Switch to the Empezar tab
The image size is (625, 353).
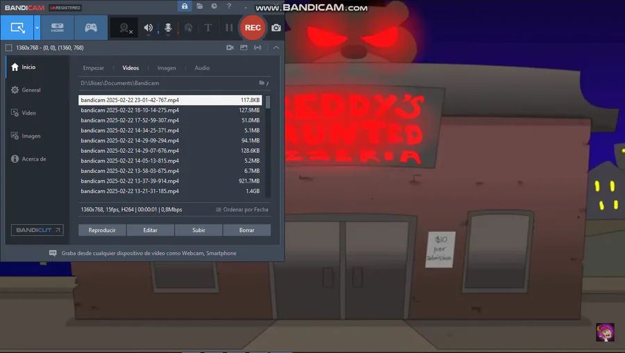93,68
